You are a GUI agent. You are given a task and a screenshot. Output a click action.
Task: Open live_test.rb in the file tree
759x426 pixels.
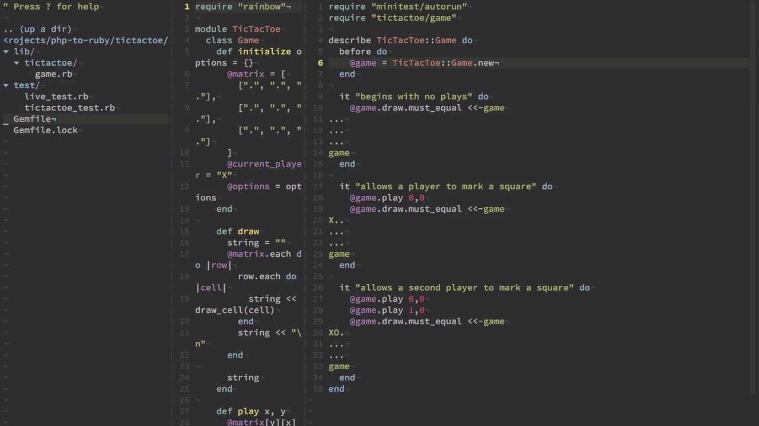pos(56,96)
